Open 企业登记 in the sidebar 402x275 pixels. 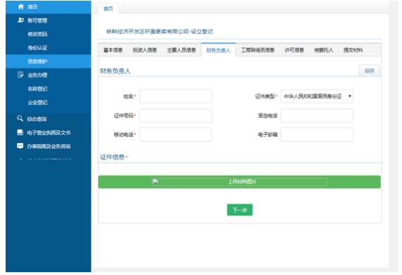(x=37, y=102)
